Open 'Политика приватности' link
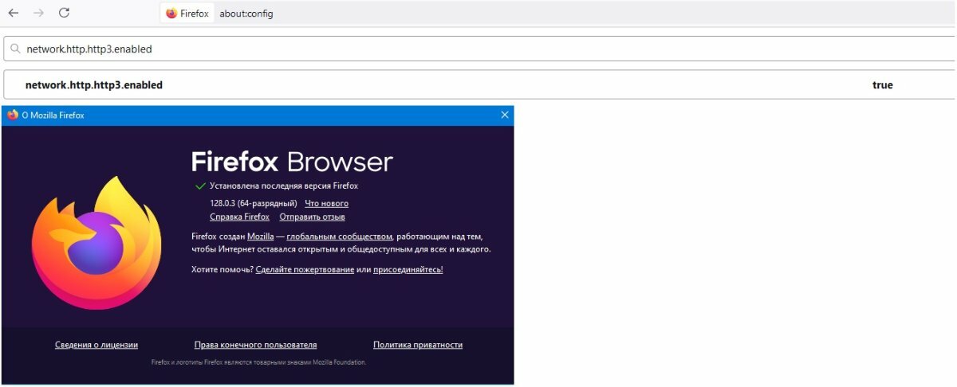Viewport: 957px width, 387px height. [418, 345]
